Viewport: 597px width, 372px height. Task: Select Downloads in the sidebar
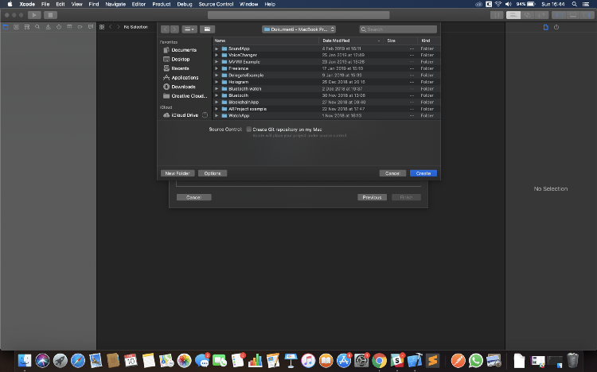184,87
